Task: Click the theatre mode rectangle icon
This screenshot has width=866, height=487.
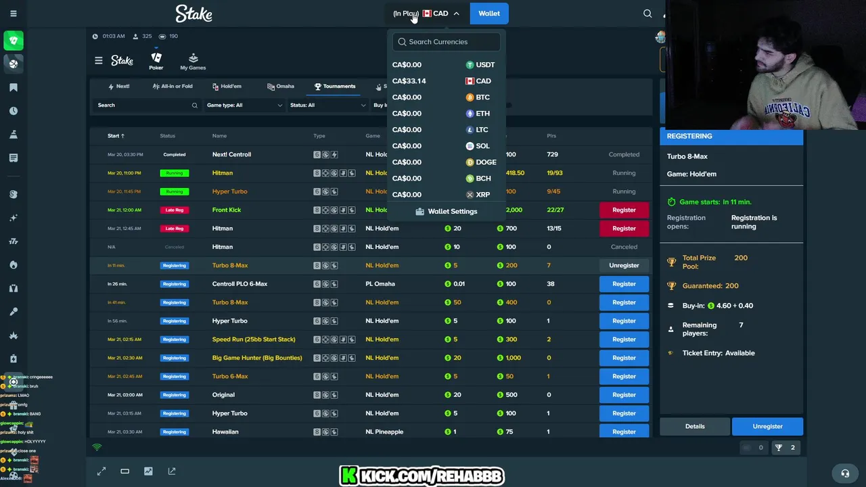Action: (125, 471)
